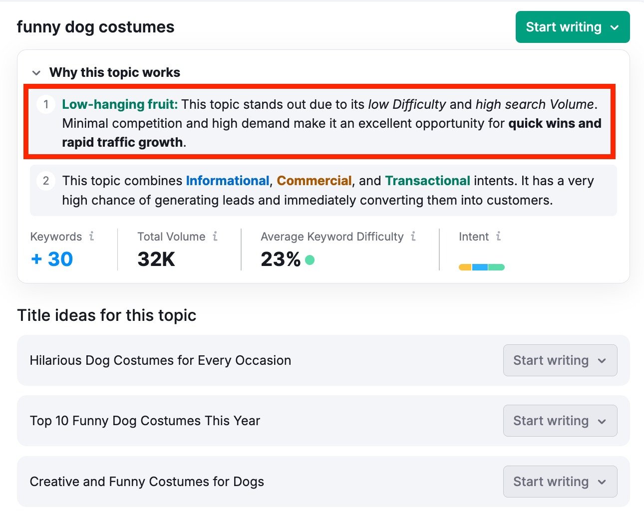644x513 pixels.
Task: Select the Informational intent text
Action: 227,181
